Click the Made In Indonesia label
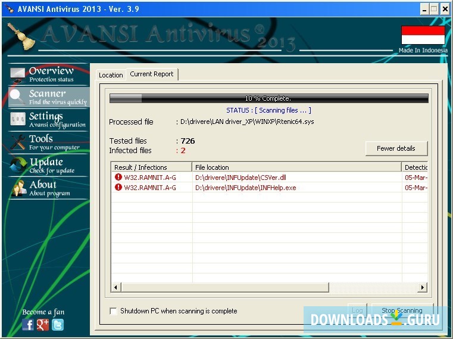 pyautogui.click(x=423, y=50)
